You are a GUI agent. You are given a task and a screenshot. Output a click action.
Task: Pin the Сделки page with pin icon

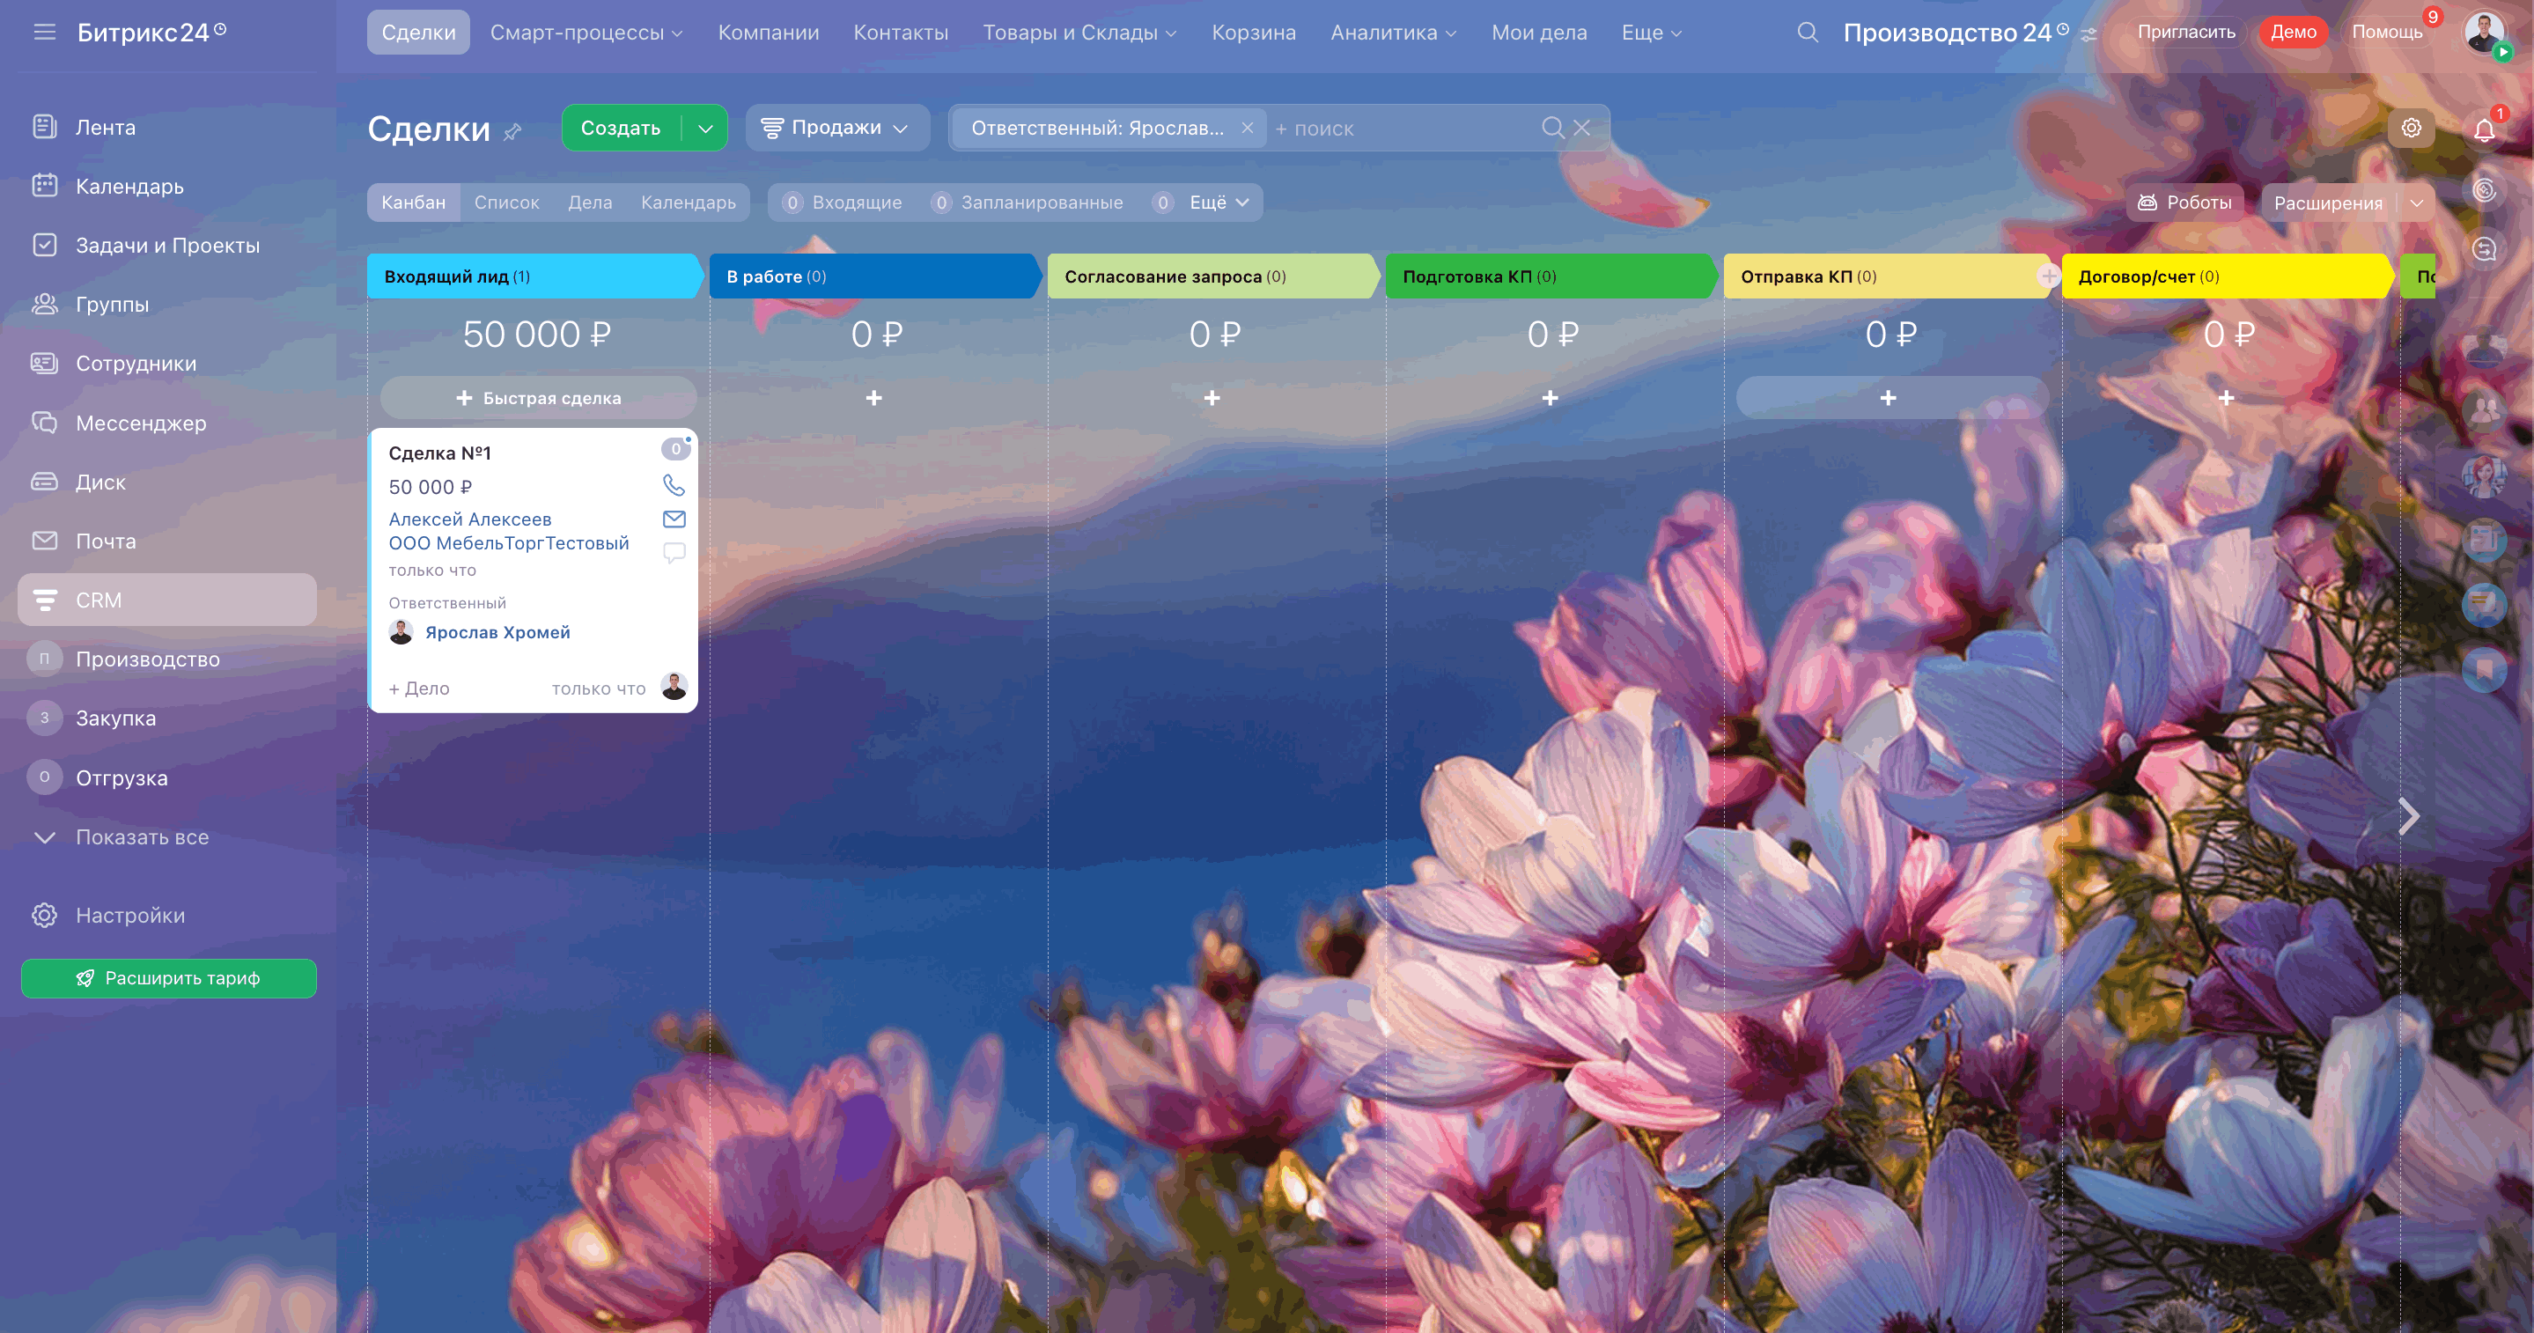[512, 131]
